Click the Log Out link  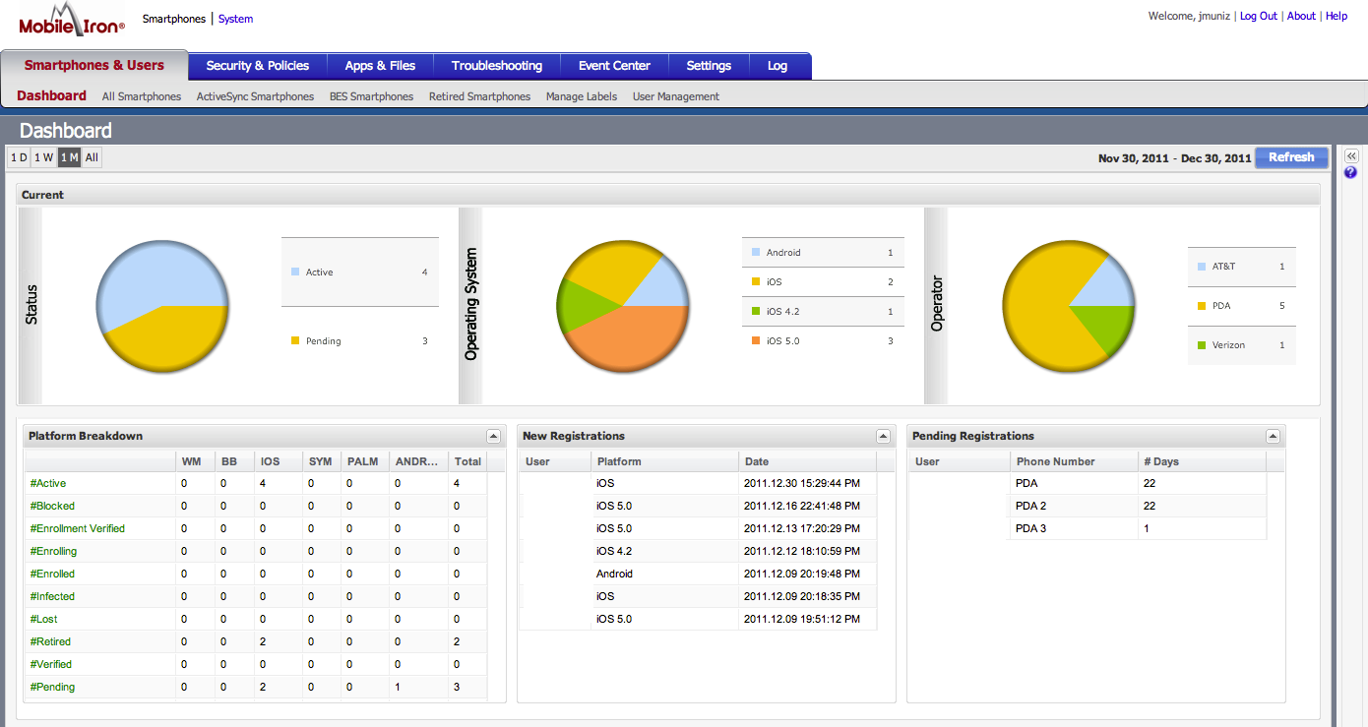1258,16
